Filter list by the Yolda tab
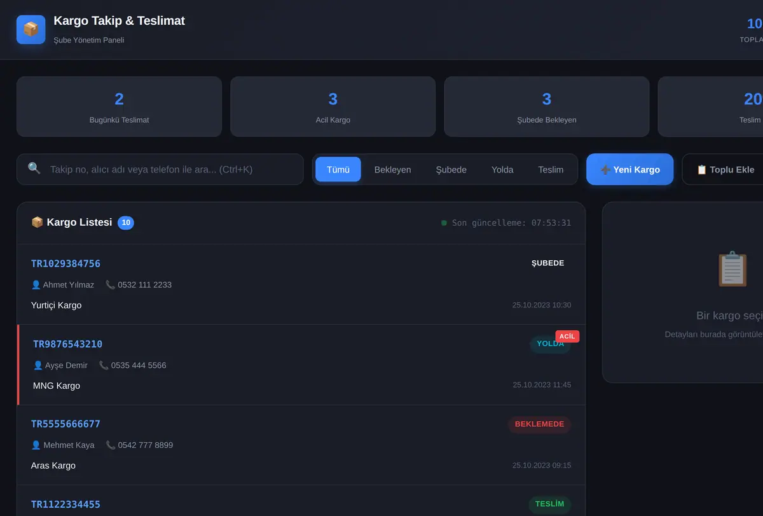Image resolution: width=763 pixels, height=516 pixels. tap(502, 170)
